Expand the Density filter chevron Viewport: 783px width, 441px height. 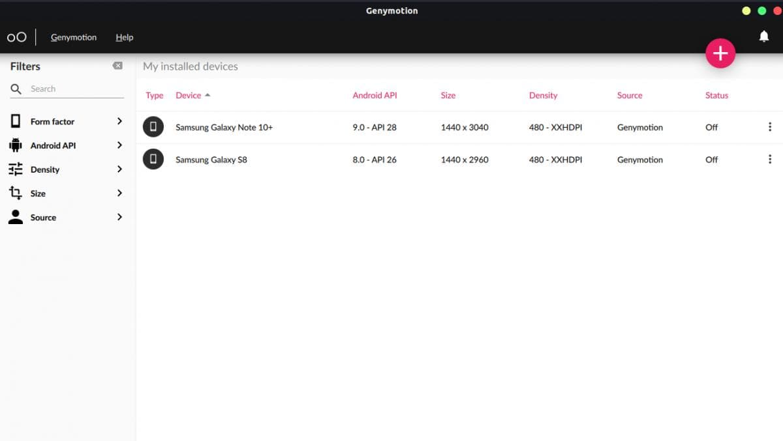[119, 169]
